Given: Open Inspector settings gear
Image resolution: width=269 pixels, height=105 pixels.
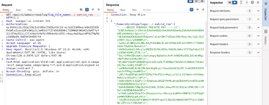Looking at the screenshot, I should point(252,3).
